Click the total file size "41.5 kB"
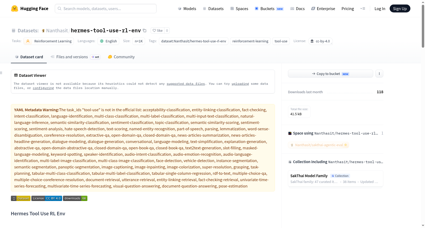This screenshot has width=425, height=228. [296, 114]
